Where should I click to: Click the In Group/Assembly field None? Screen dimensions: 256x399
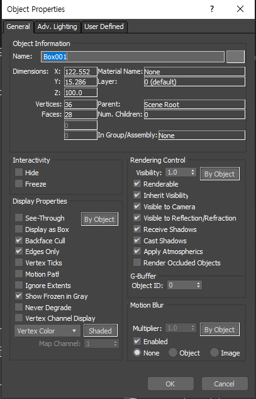point(202,136)
